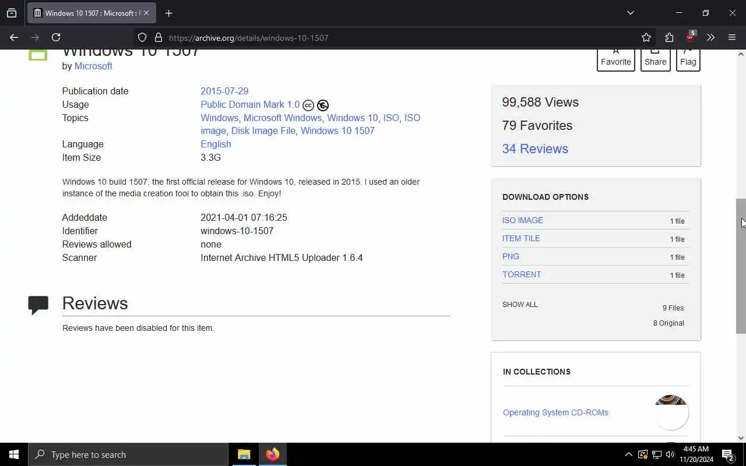Click the tracking protection shield icon

pos(142,37)
